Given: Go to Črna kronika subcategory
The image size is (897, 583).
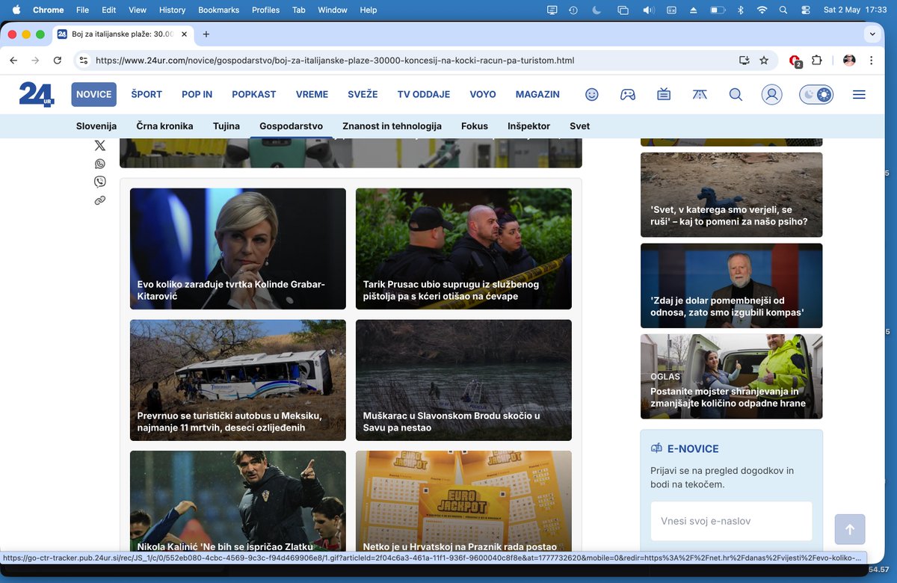Looking at the screenshot, I should click(x=164, y=126).
